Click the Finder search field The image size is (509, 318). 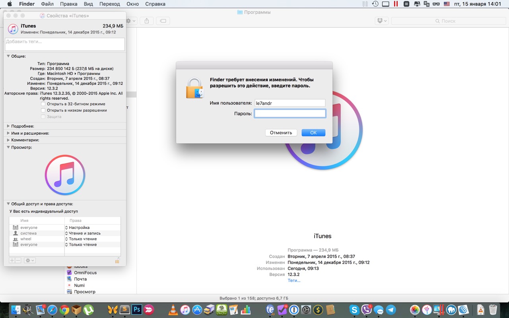[448, 21]
